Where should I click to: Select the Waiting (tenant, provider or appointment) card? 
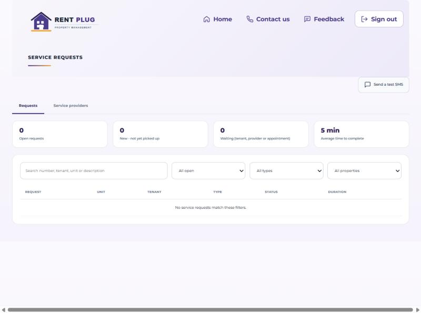click(260, 134)
